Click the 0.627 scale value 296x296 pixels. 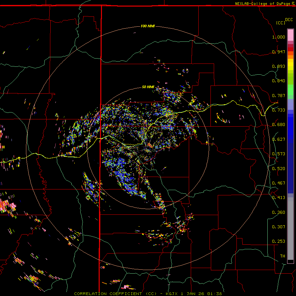(x=279, y=139)
